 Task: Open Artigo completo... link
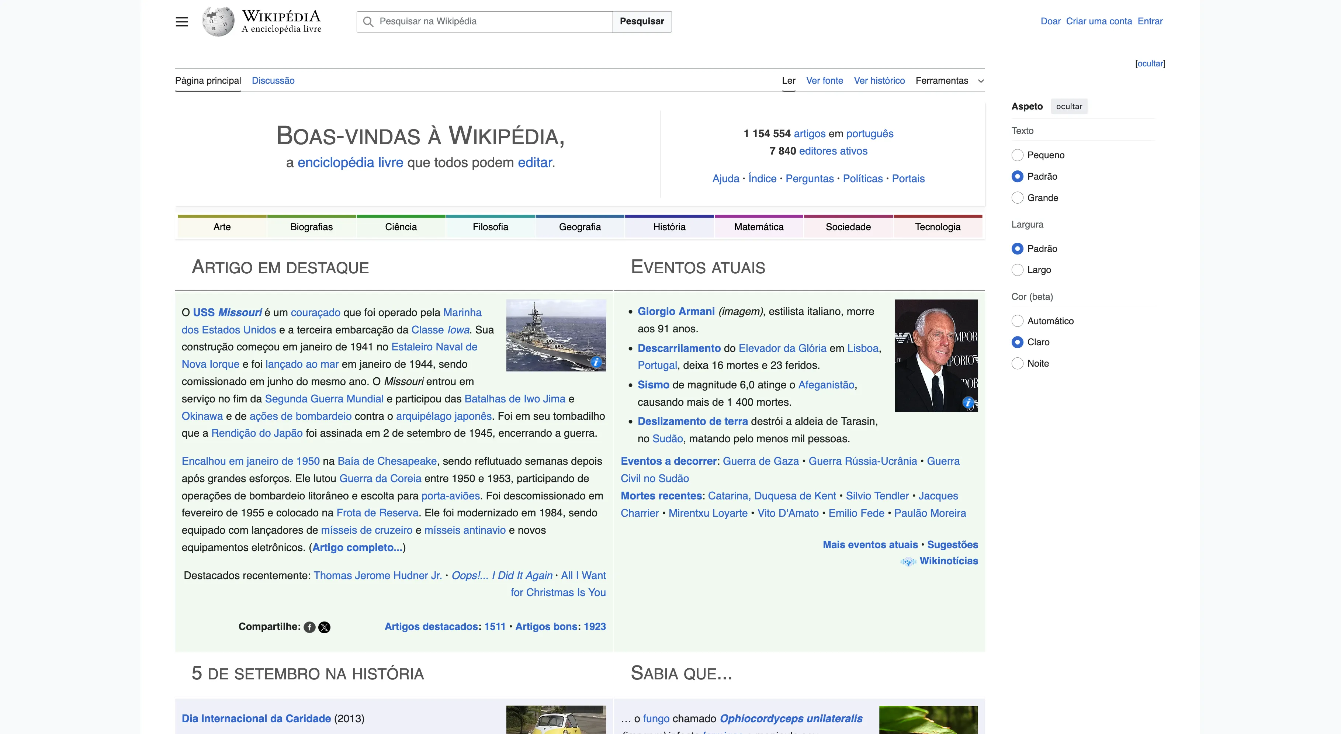[357, 548]
